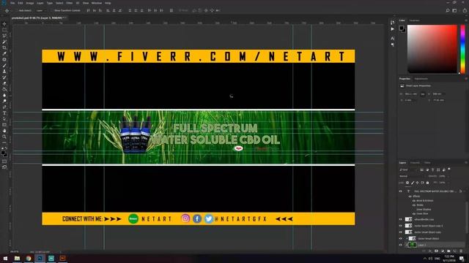Select the Horizontal Type tool
Image resolution: width=469 pixels, height=263 pixels.
click(x=4, y=113)
